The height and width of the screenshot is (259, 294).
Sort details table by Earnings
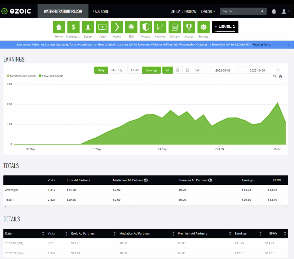(260, 234)
